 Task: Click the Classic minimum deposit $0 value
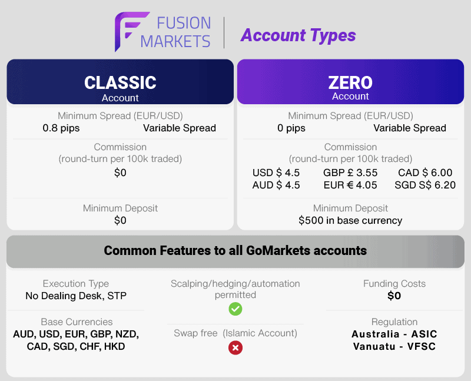point(120,221)
